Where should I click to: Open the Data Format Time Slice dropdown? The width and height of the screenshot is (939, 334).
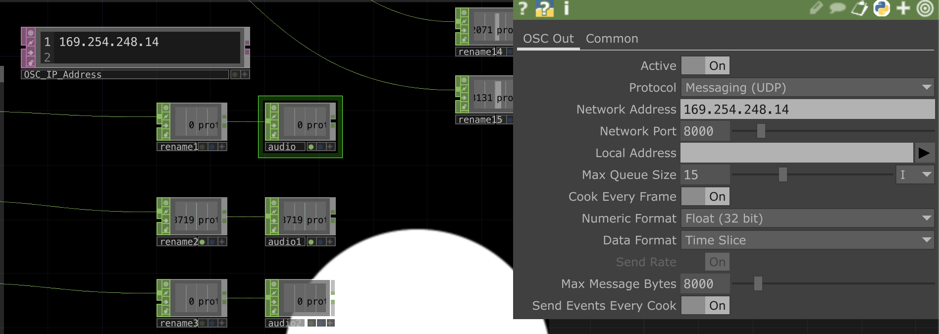(807, 240)
